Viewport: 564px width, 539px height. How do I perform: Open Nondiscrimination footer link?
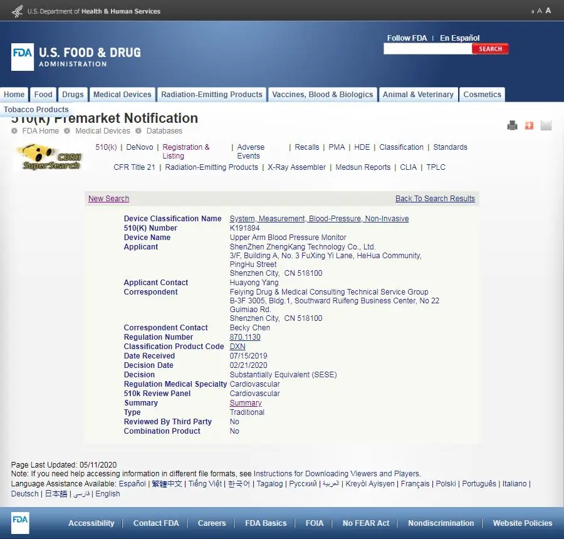pos(441,523)
